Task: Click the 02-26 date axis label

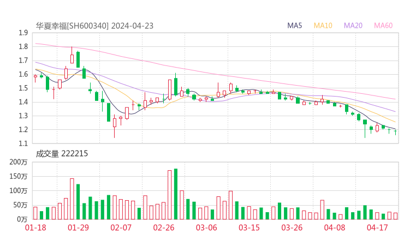Action: (164, 227)
